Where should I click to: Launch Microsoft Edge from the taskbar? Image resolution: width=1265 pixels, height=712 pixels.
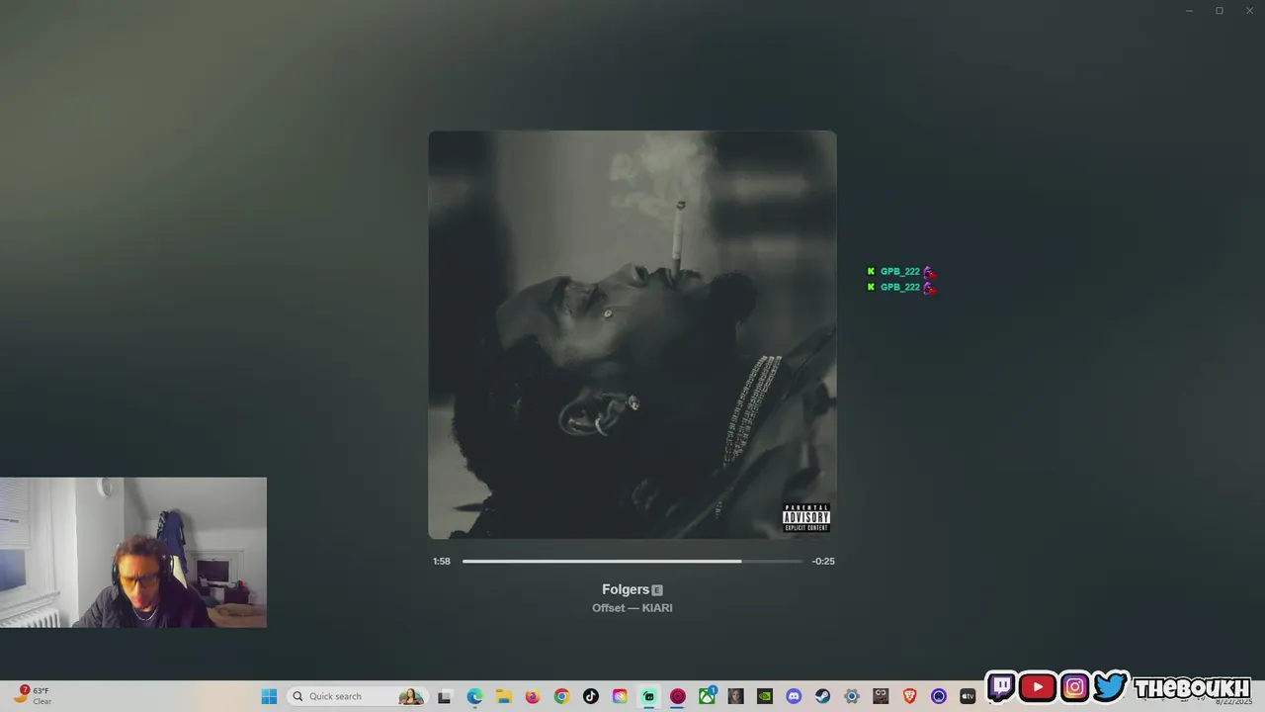tap(474, 696)
